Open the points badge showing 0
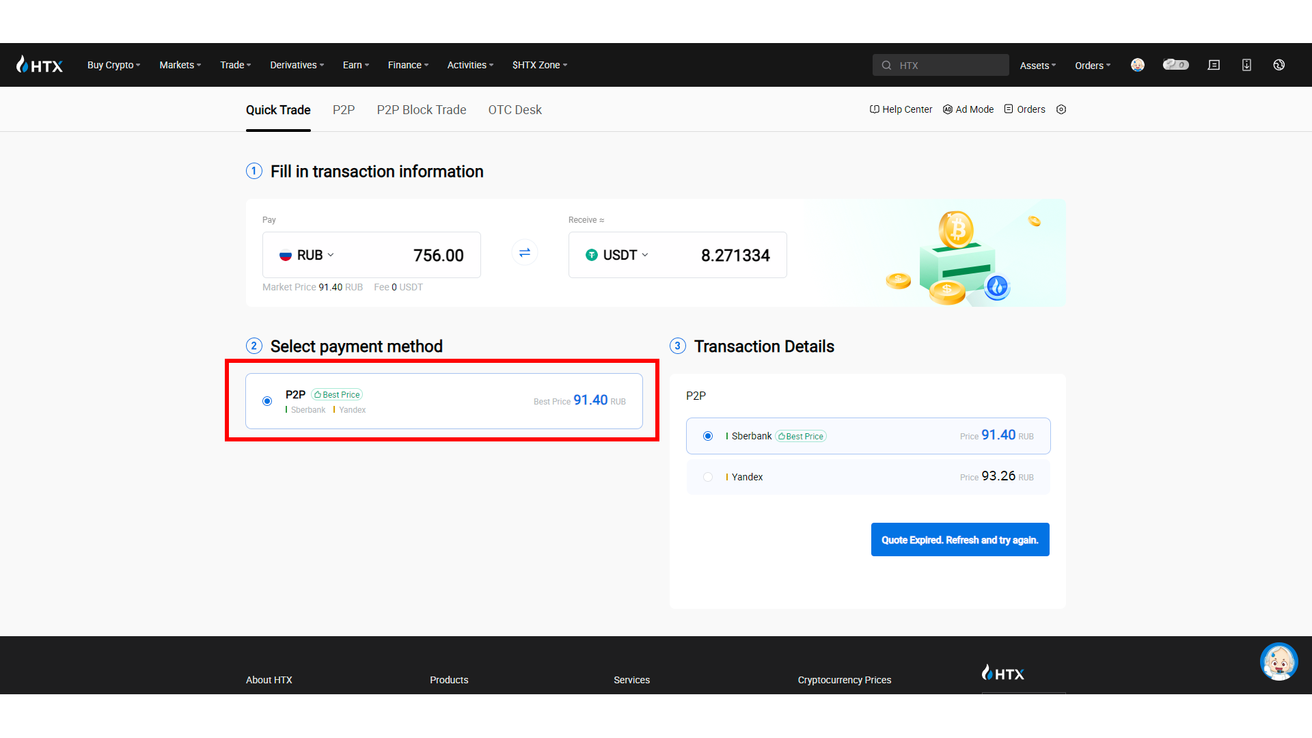 click(1176, 64)
